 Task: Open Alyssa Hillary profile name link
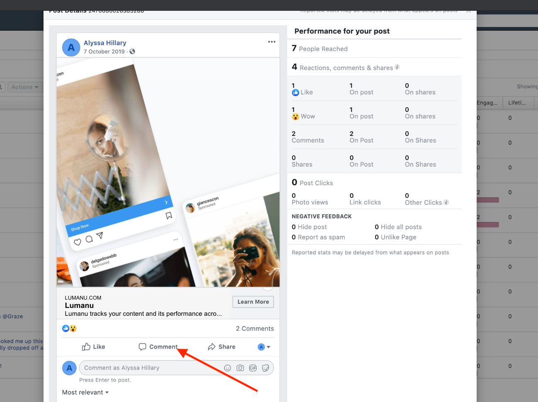(x=105, y=43)
